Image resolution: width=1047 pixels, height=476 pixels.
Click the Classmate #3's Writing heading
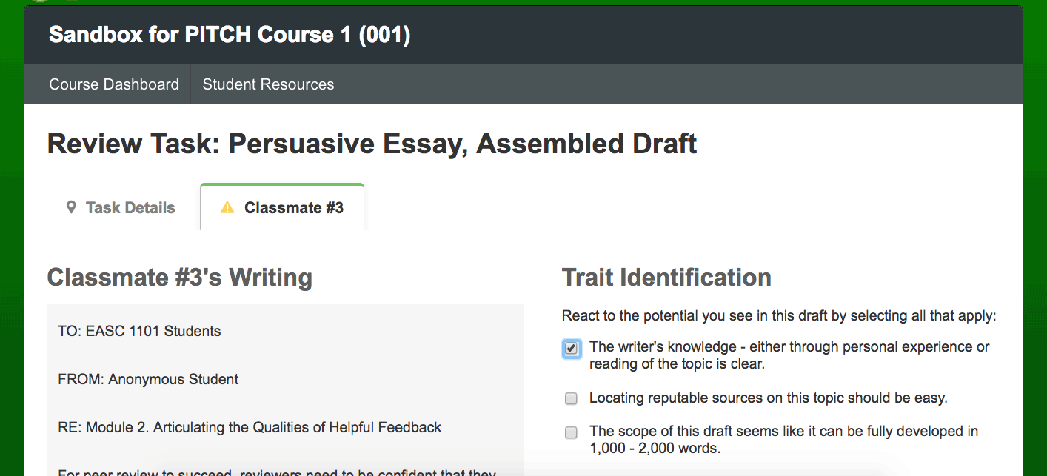click(x=180, y=278)
